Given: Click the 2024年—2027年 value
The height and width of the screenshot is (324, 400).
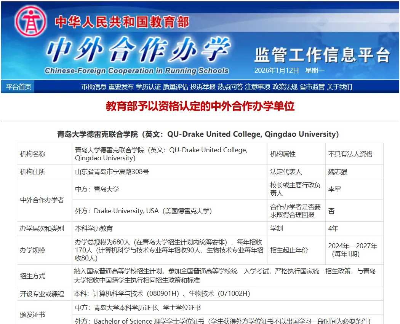Looking at the screenshot, I should click(352, 250).
